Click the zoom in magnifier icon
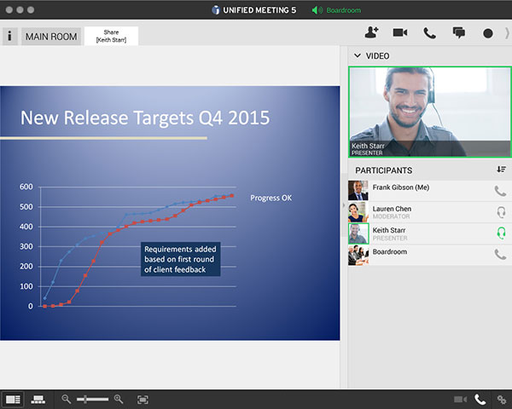 point(119,399)
